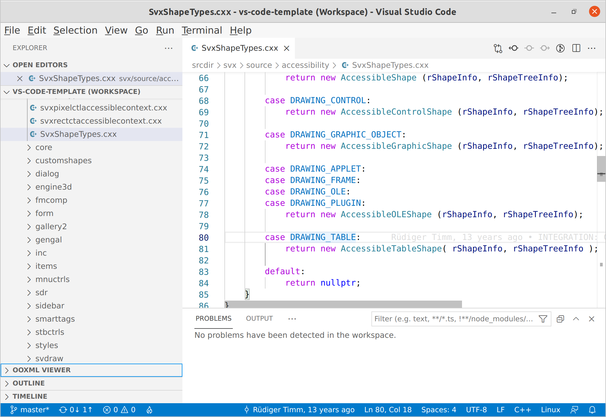Click the filter icon in the Problems panel

click(543, 319)
